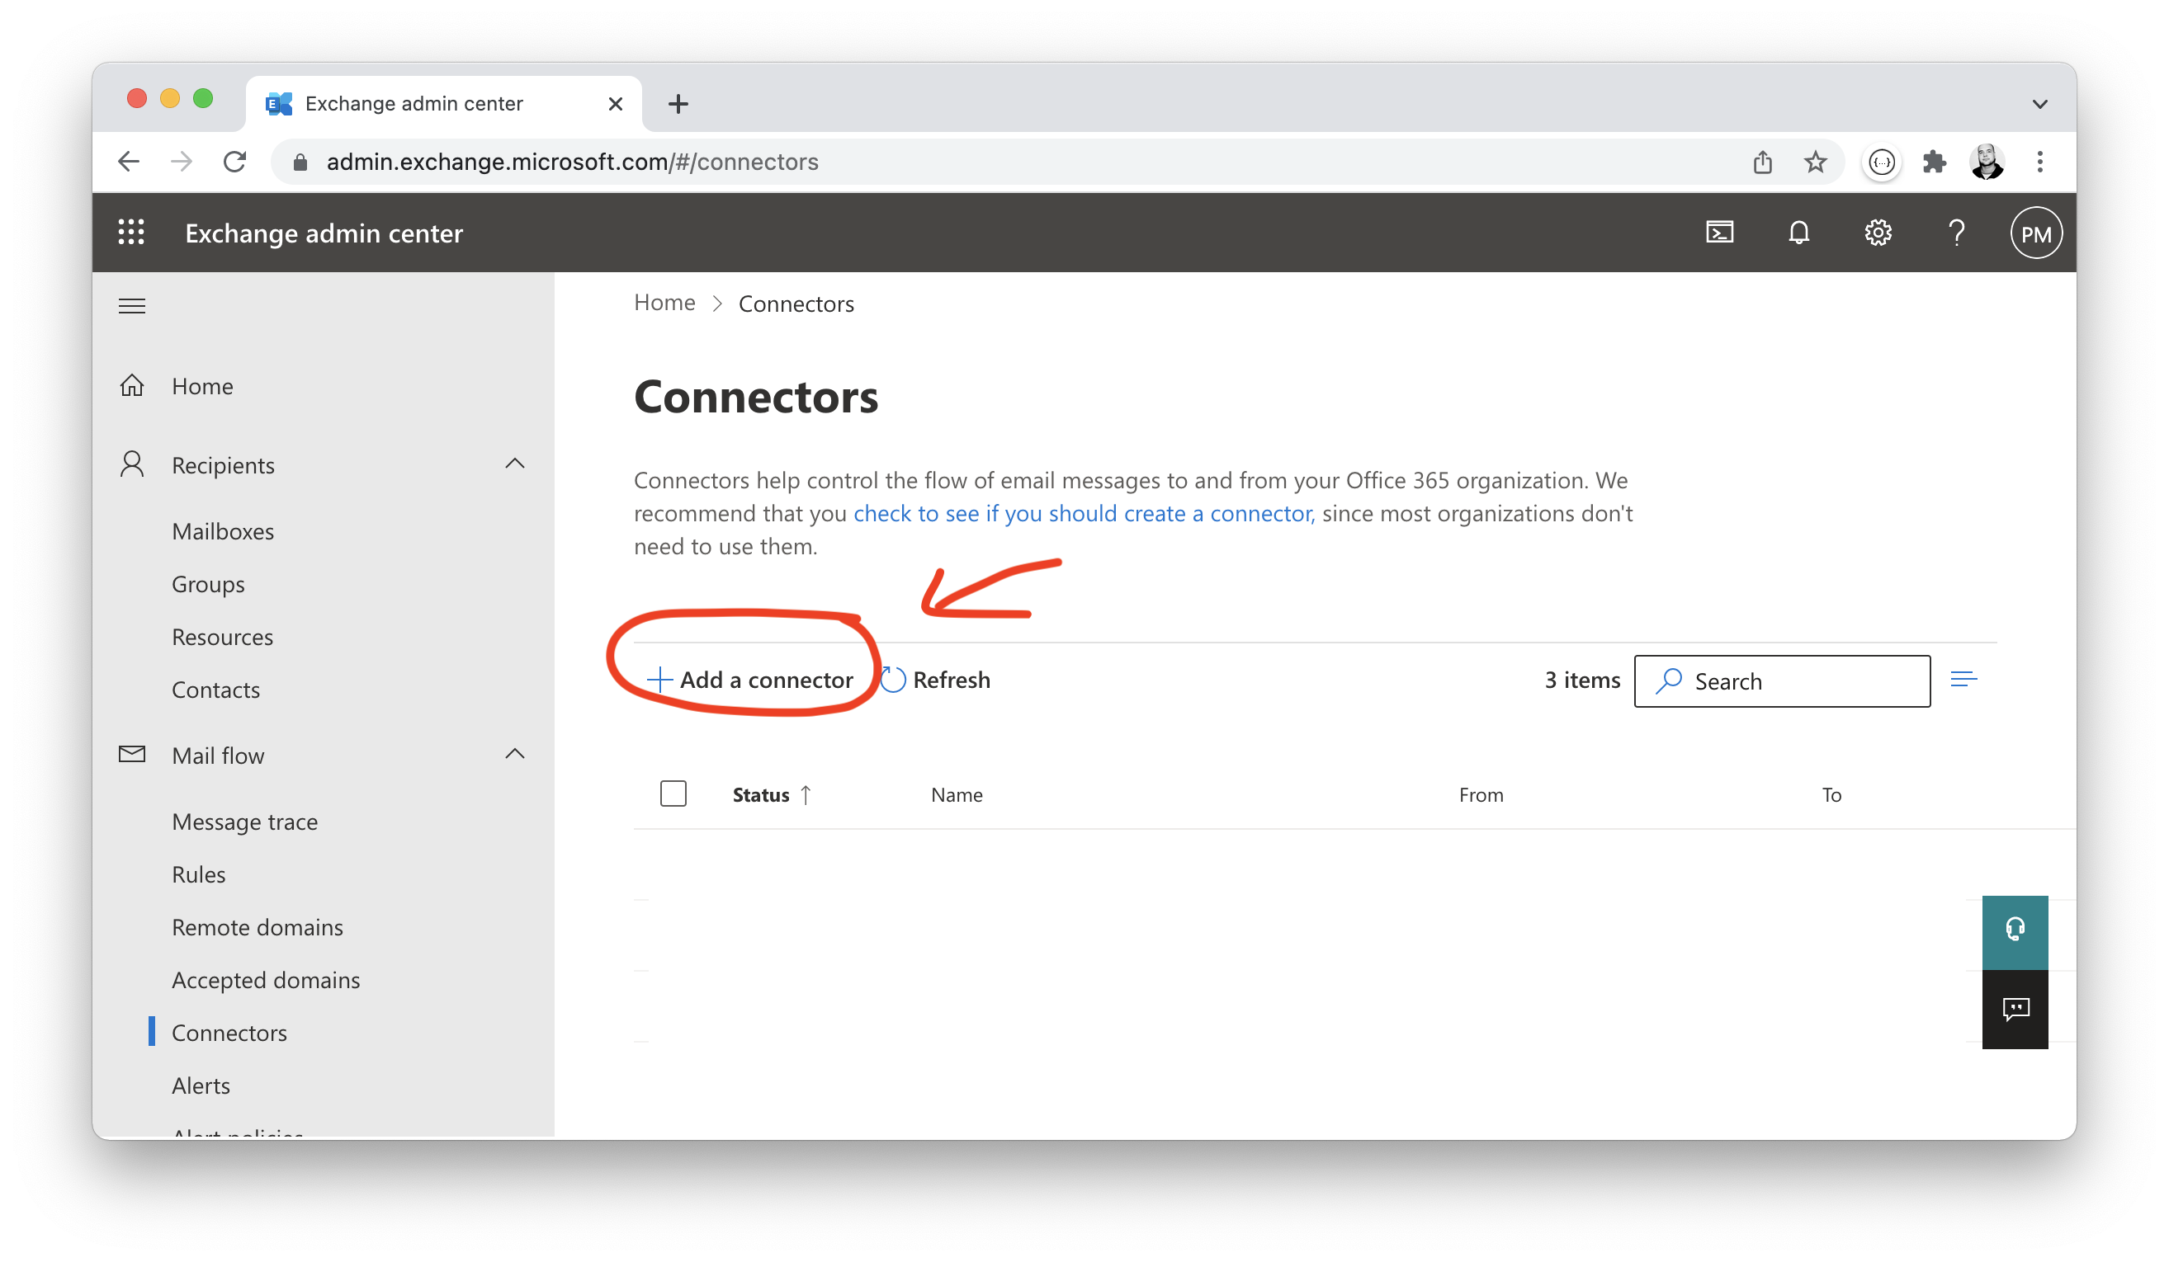This screenshot has width=2169, height=1262.
Task: Open the browser extensions puzzle icon
Action: tap(1934, 162)
